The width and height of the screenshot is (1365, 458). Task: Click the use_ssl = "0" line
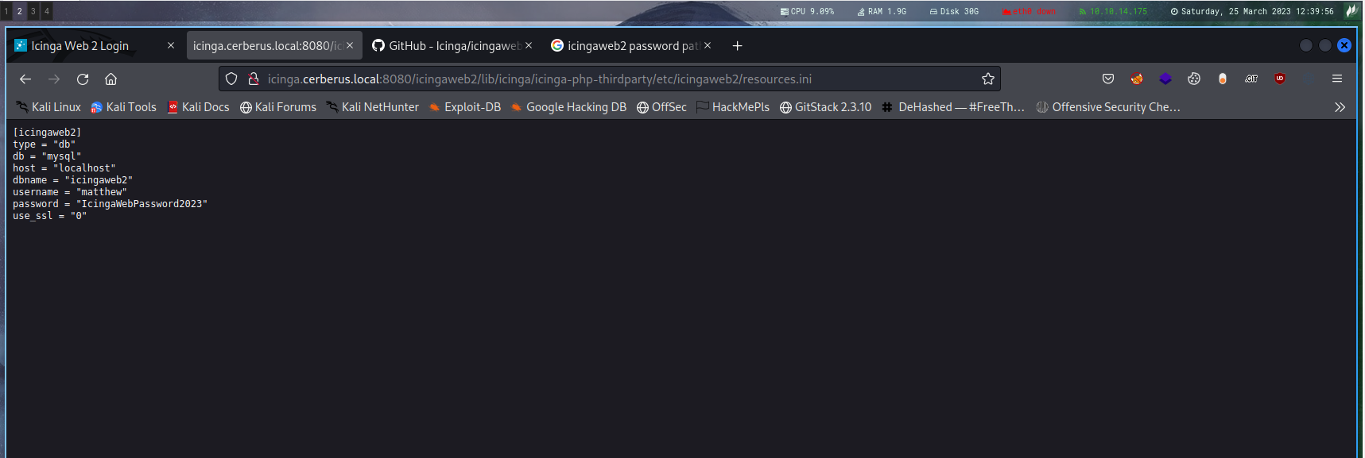(x=50, y=216)
